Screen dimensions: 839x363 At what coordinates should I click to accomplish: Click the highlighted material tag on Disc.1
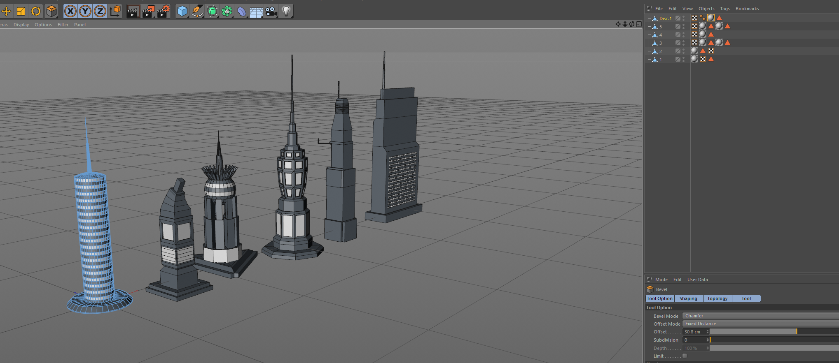711,18
